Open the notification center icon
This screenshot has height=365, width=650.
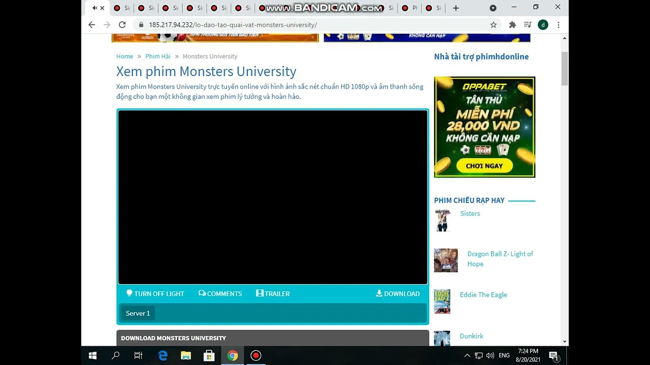tap(554, 355)
